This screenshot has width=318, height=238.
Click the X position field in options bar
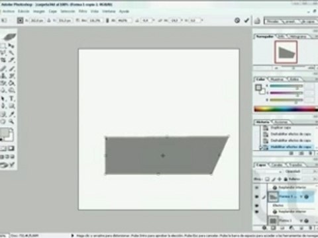pyautogui.click(x=36, y=20)
